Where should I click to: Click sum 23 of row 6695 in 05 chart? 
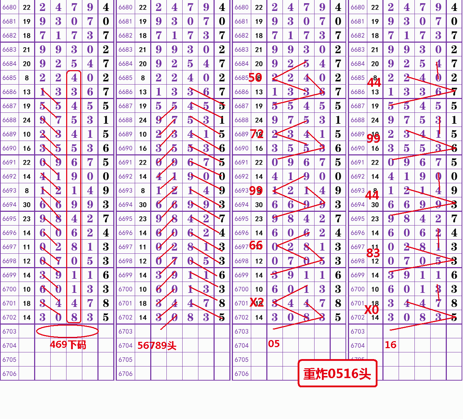[259, 218]
